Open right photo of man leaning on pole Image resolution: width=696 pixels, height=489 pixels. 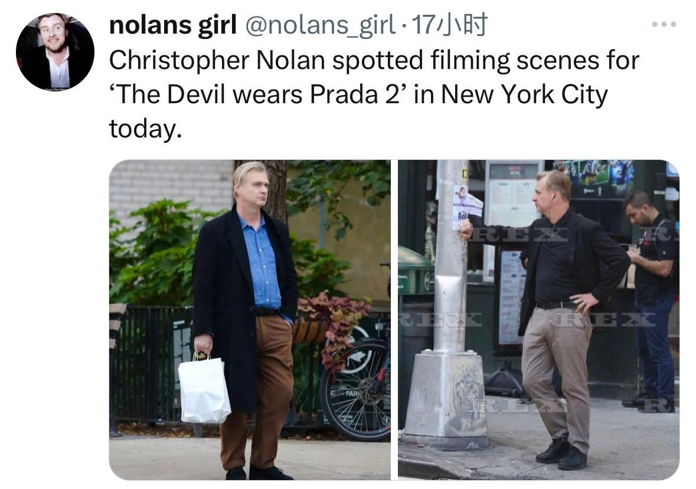click(538, 320)
